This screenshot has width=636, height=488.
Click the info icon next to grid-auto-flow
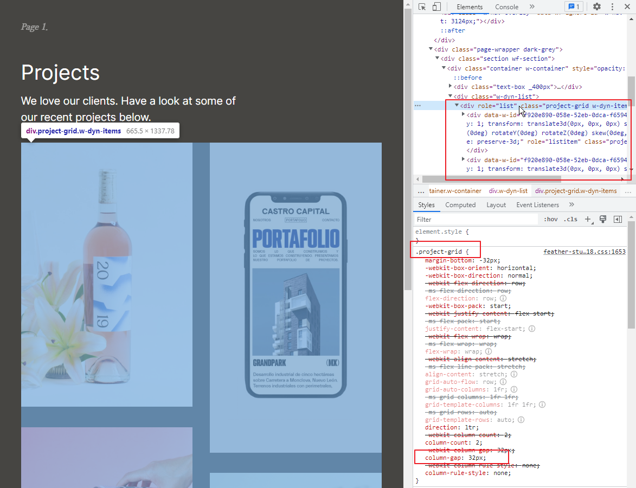pyautogui.click(x=503, y=382)
